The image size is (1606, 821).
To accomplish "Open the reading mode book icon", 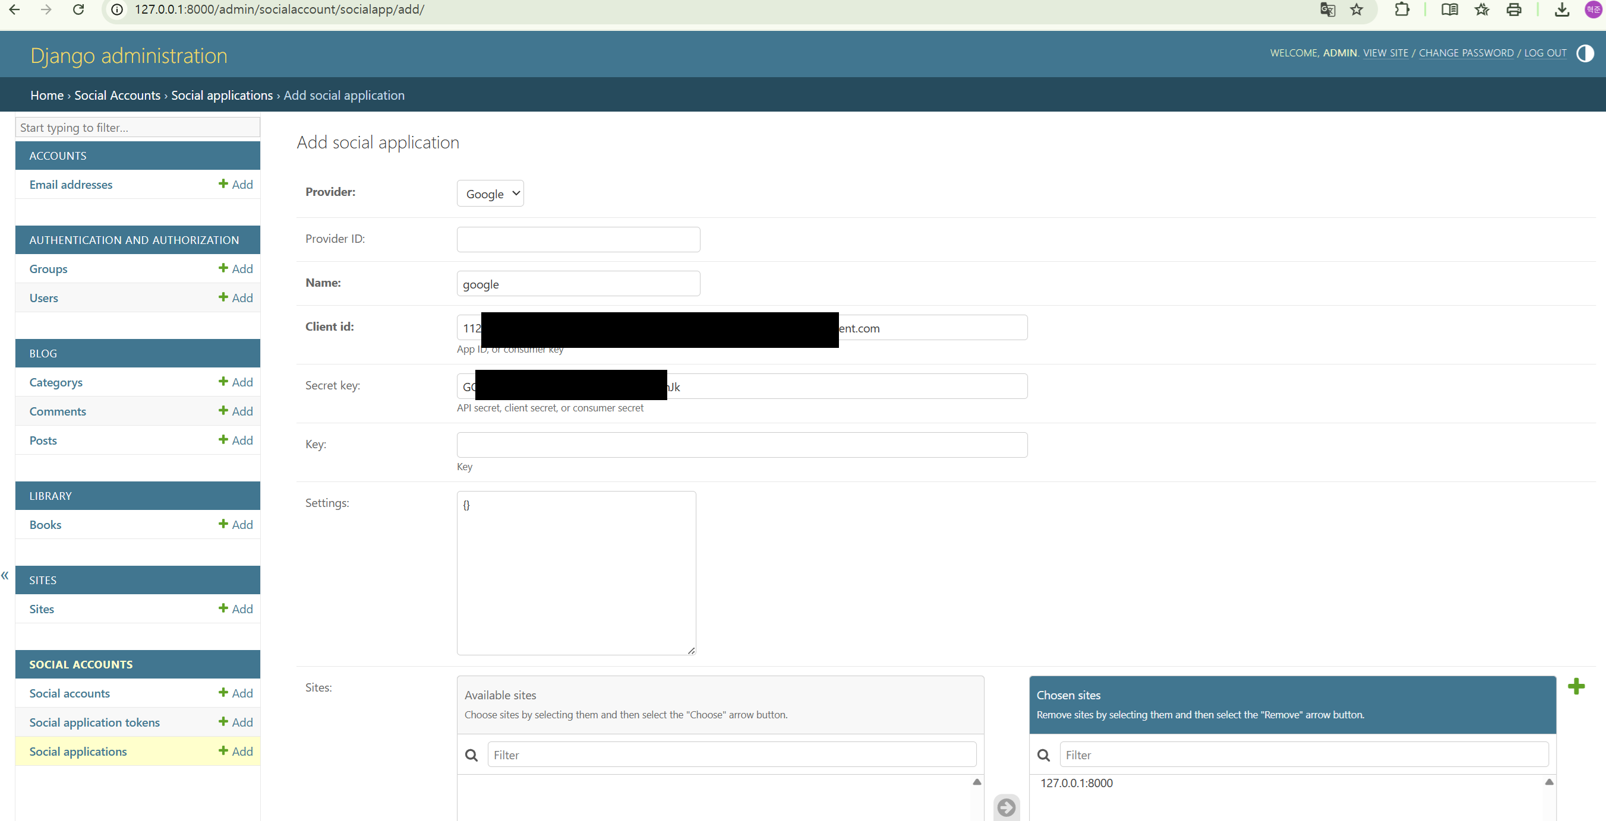I will click(x=1449, y=9).
